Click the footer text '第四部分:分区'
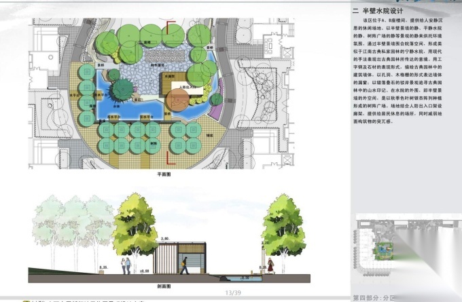This screenshot has width=462, height=302. [374, 298]
